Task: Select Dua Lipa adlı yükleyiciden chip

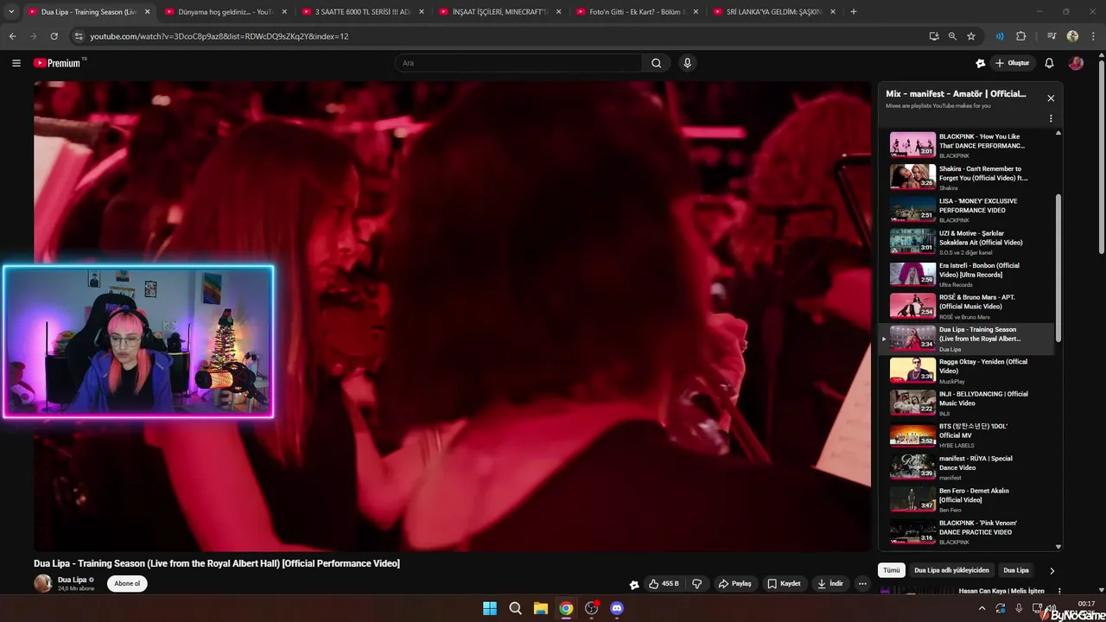Action: point(951,570)
